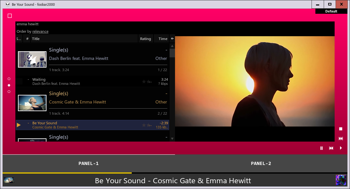Skip to previous track button
The height and width of the screenshot is (189, 350).
tap(331, 148)
